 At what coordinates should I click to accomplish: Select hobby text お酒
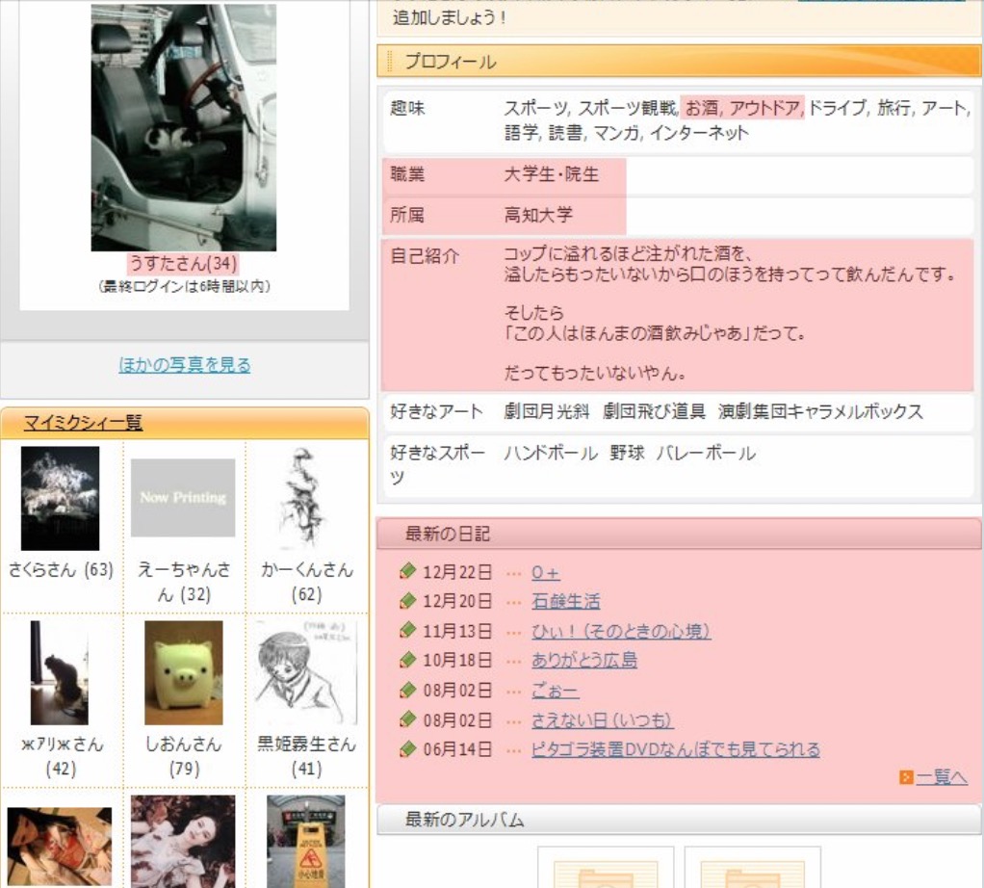[702, 108]
